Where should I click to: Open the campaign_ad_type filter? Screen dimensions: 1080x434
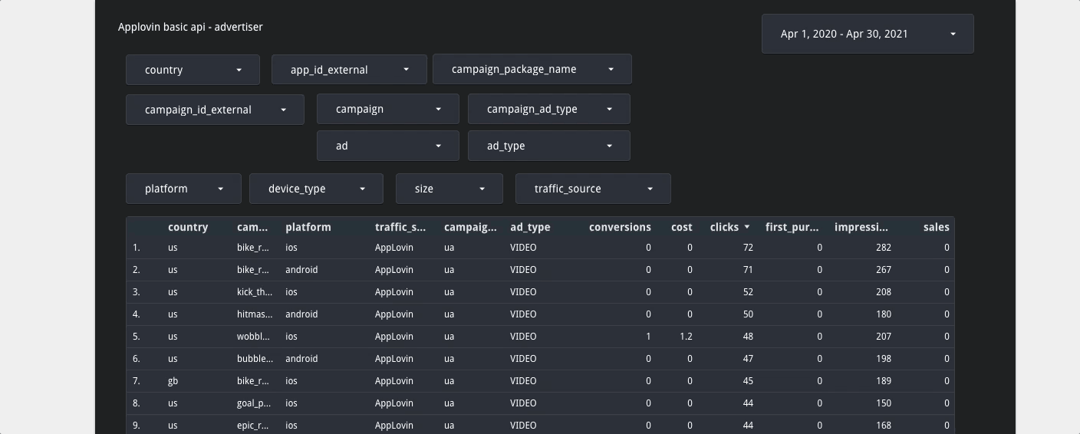[x=548, y=109]
